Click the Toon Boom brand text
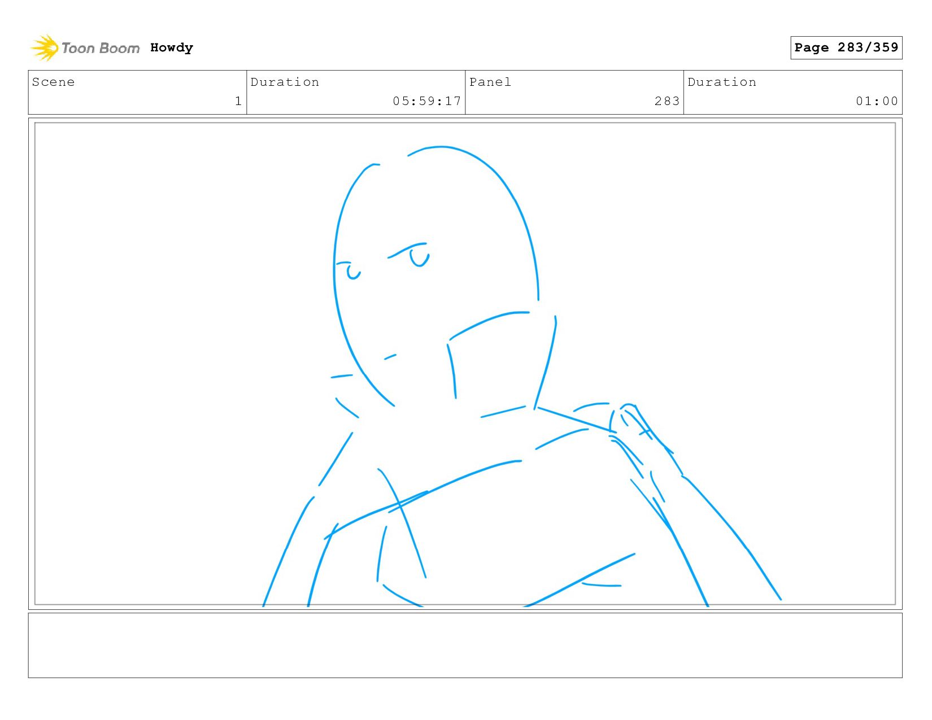The image size is (932, 720). 100,49
